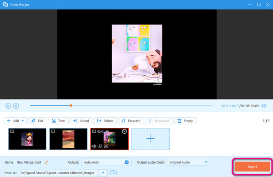
Task: Click the New Merge.mp4 file name
Action: click(29, 162)
